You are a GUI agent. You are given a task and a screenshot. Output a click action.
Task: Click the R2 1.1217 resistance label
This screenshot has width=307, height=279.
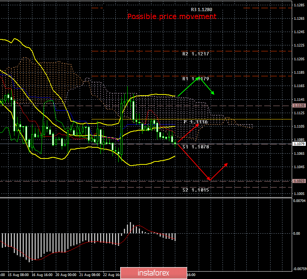(x=196, y=54)
